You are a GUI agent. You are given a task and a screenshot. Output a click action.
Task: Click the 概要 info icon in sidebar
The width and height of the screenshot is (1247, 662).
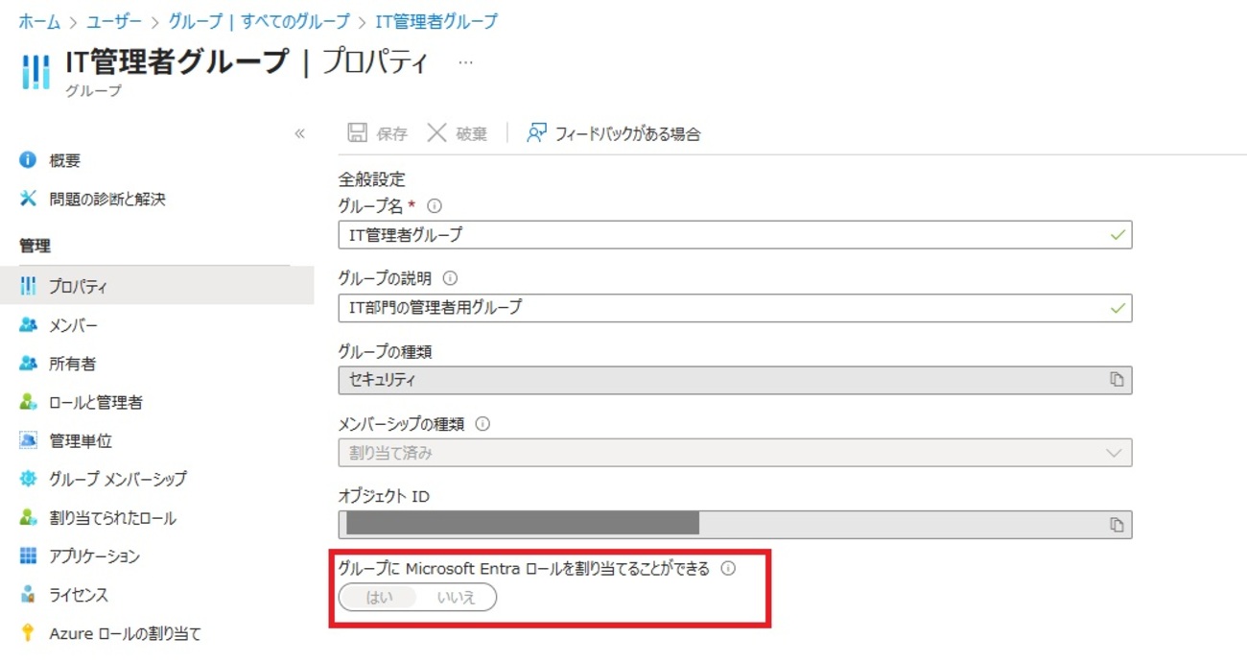pyautogui.click(x=28, y=160)
